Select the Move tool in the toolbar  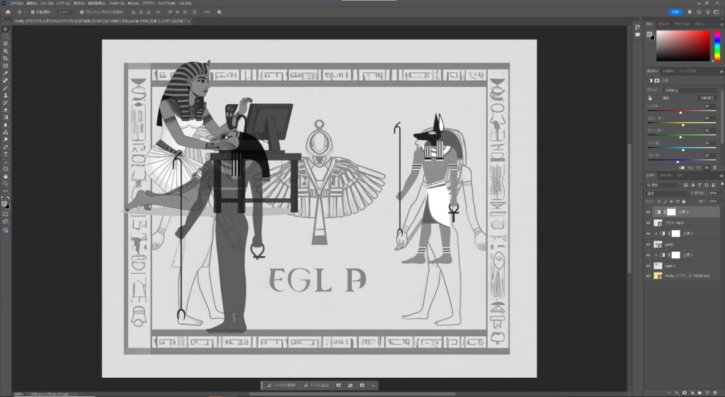point(6,29)
